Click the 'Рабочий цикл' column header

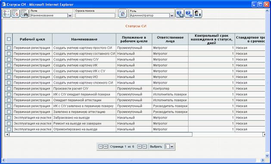tap(32, 39)
